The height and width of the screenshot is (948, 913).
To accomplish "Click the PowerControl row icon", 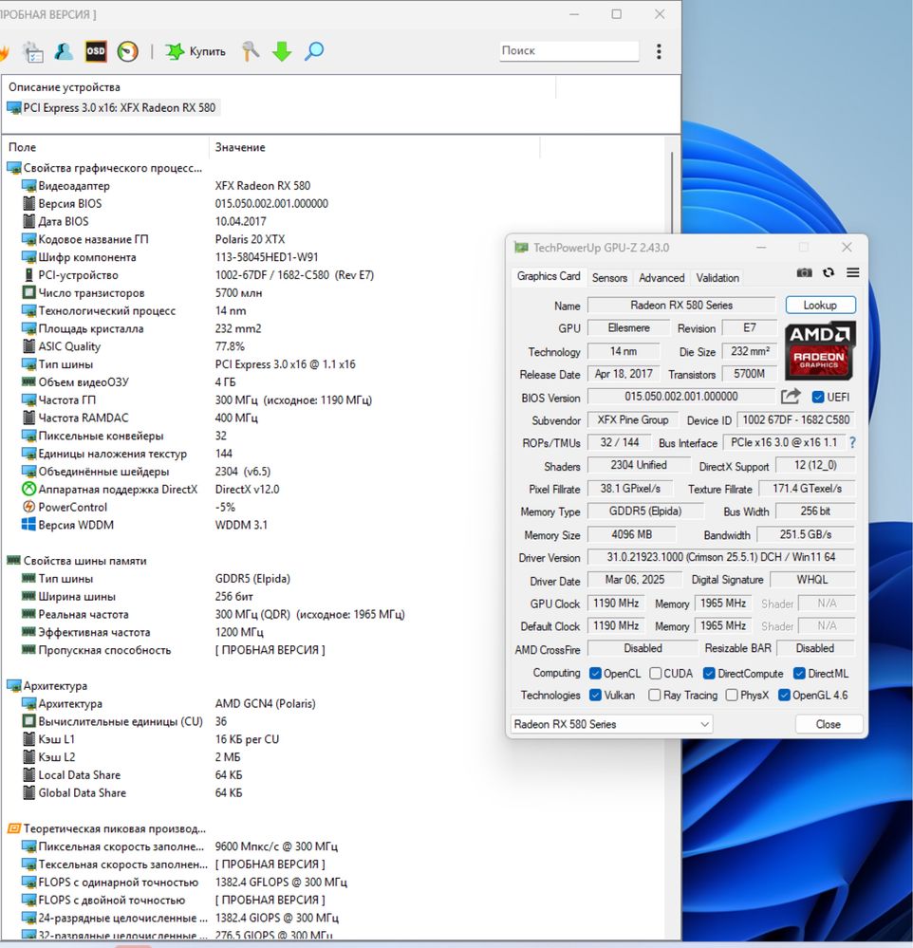I will [x=28, y=507].
